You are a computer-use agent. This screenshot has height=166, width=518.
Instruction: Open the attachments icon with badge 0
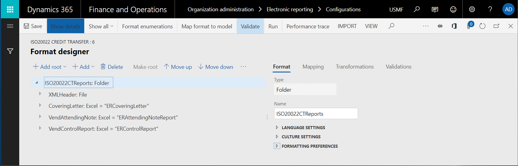(x=469, y=26)
